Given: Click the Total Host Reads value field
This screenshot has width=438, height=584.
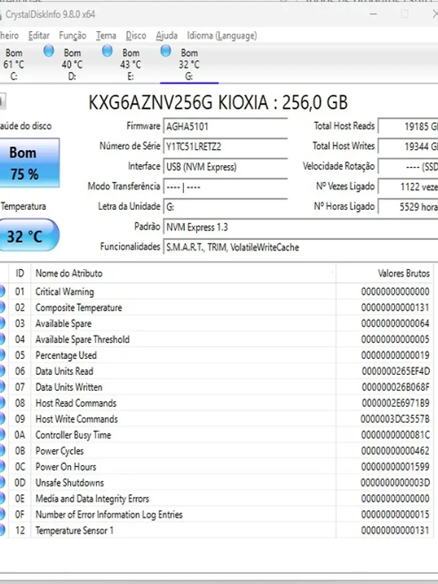Looking at the screenshot, I should tap(408, 126).
